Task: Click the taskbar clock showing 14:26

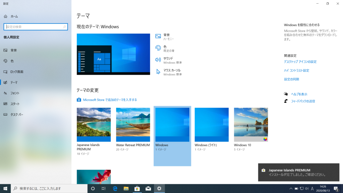Action: coord(323,189)
